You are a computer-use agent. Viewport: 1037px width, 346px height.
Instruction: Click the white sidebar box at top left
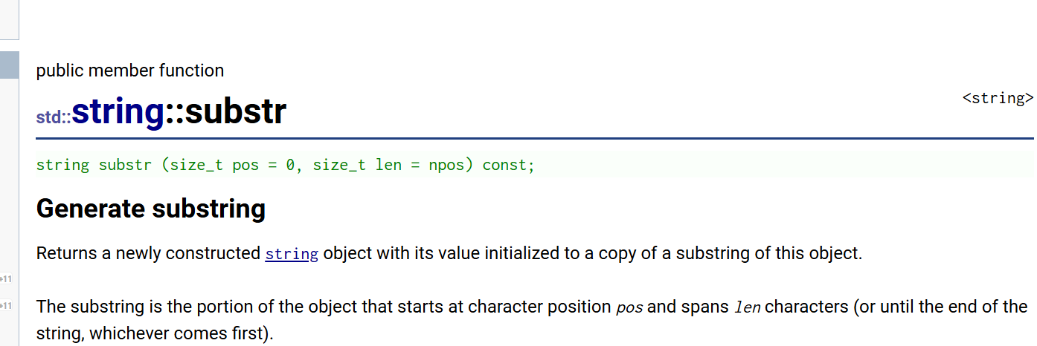[9, 19]
